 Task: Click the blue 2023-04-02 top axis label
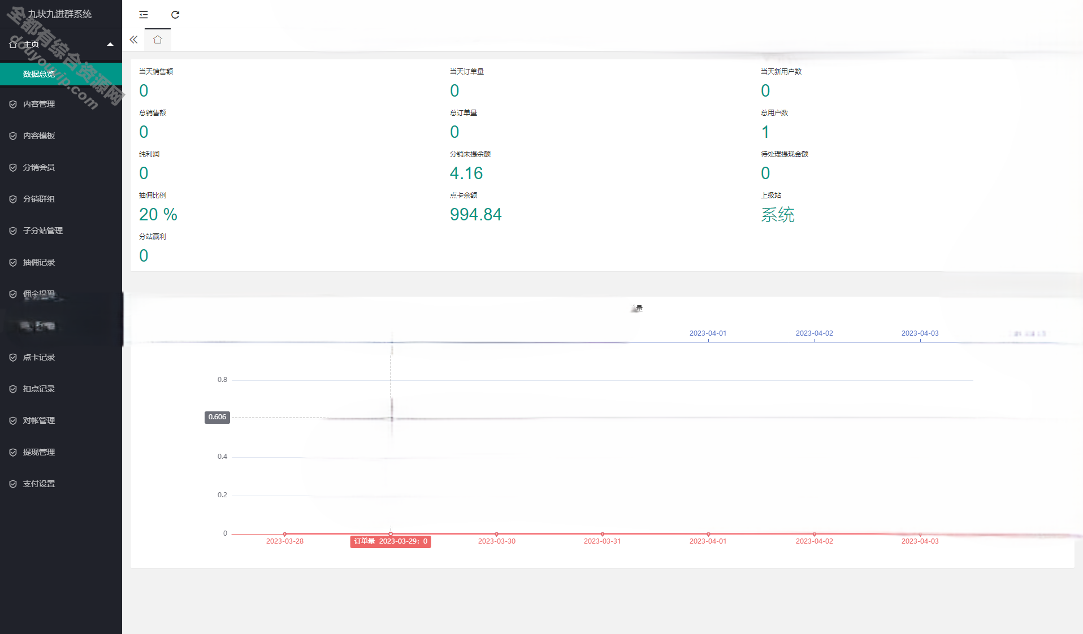[815, 333]
